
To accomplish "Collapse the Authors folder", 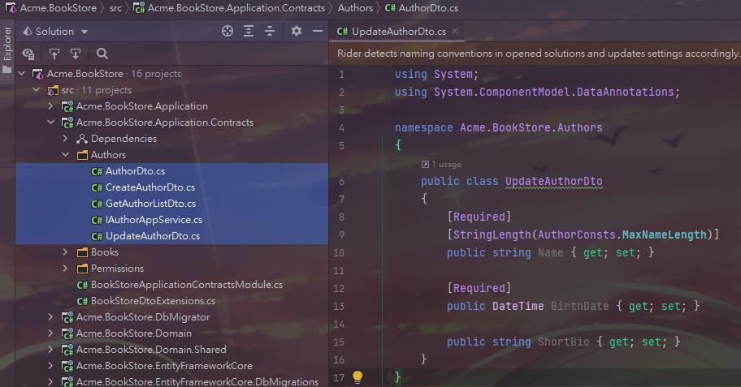I will coord(66,155).
